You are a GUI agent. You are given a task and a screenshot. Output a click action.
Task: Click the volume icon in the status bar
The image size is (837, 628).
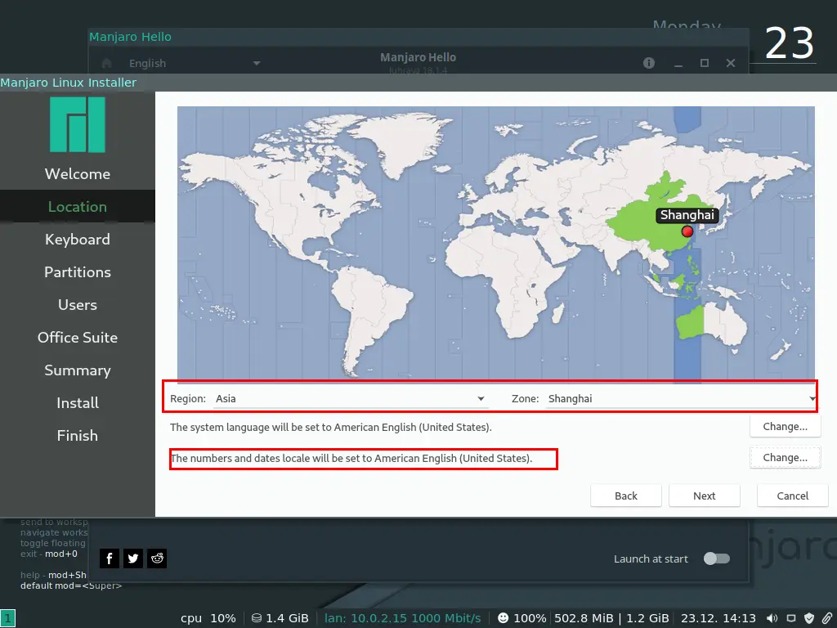pos(772,618)
